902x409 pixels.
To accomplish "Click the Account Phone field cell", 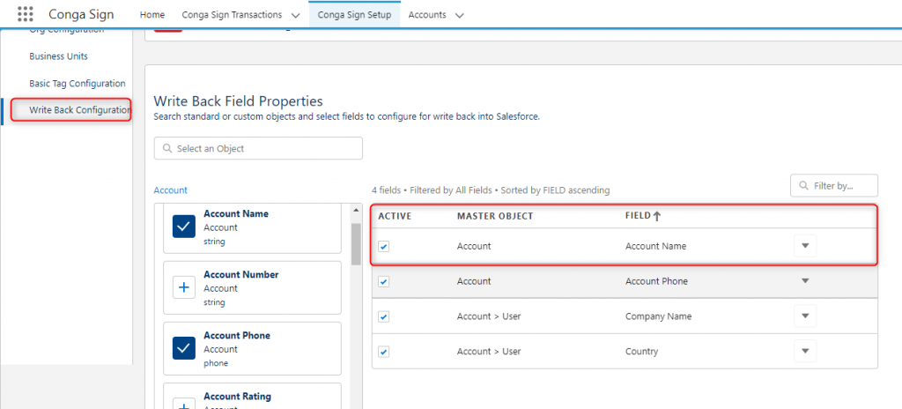I will [656, 281].
